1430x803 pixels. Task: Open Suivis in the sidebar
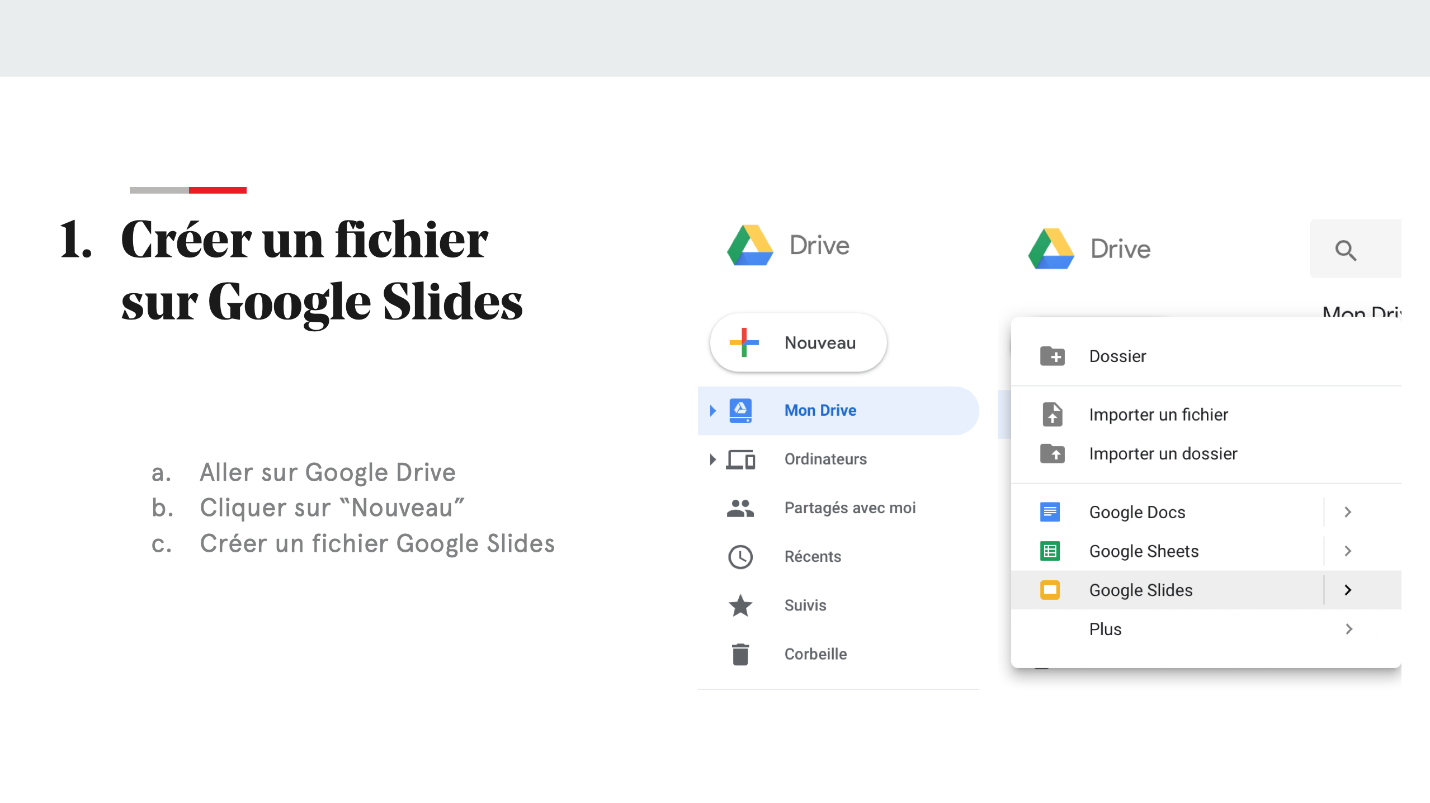pos(838,605)
